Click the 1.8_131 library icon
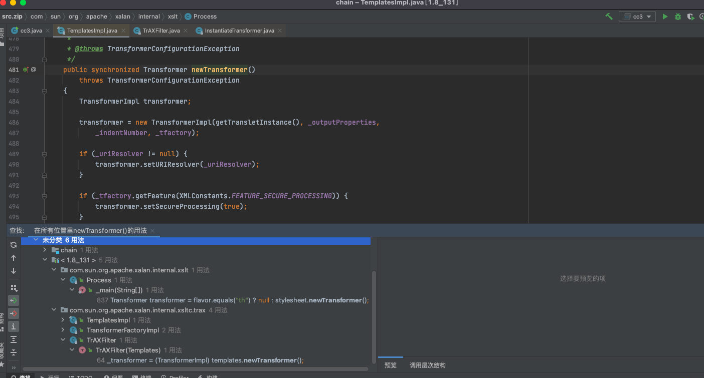Viewport: 704px width, 378px height. pyautogui.click(x=55, y=260)
